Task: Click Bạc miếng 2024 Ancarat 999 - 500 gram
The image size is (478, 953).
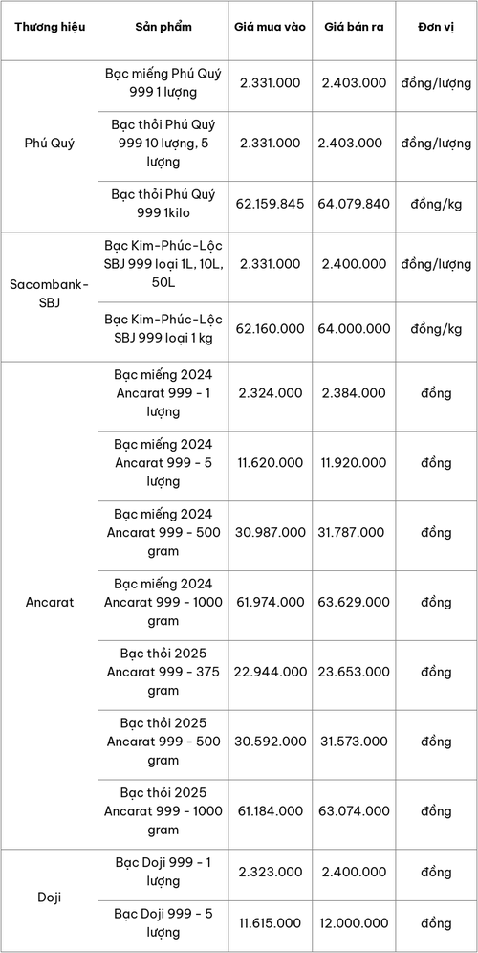Action: coord(163,532)
